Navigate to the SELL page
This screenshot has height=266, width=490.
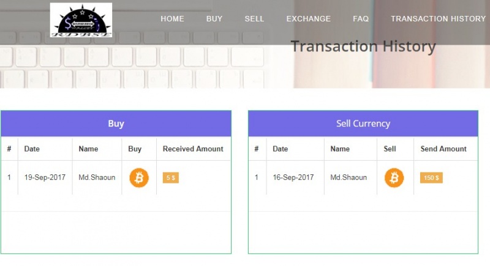(x=254, y=19)
